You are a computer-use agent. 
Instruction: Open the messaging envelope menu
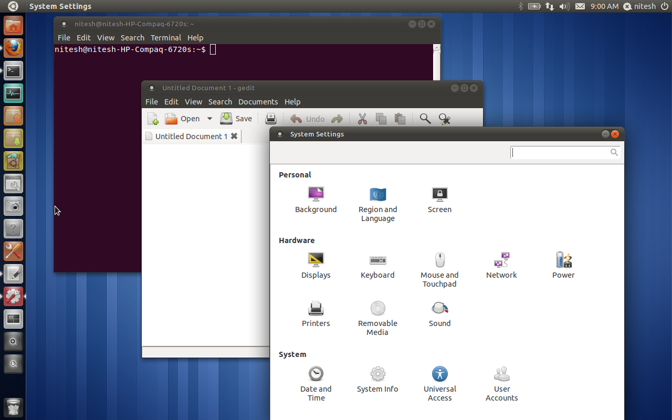(x=580, y=6)
